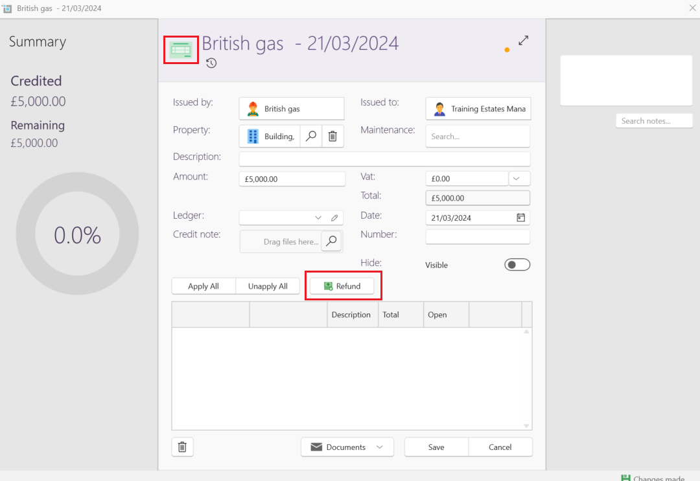Close the British gas window
This screenshot has width=700, height=481.
(692, 8)
